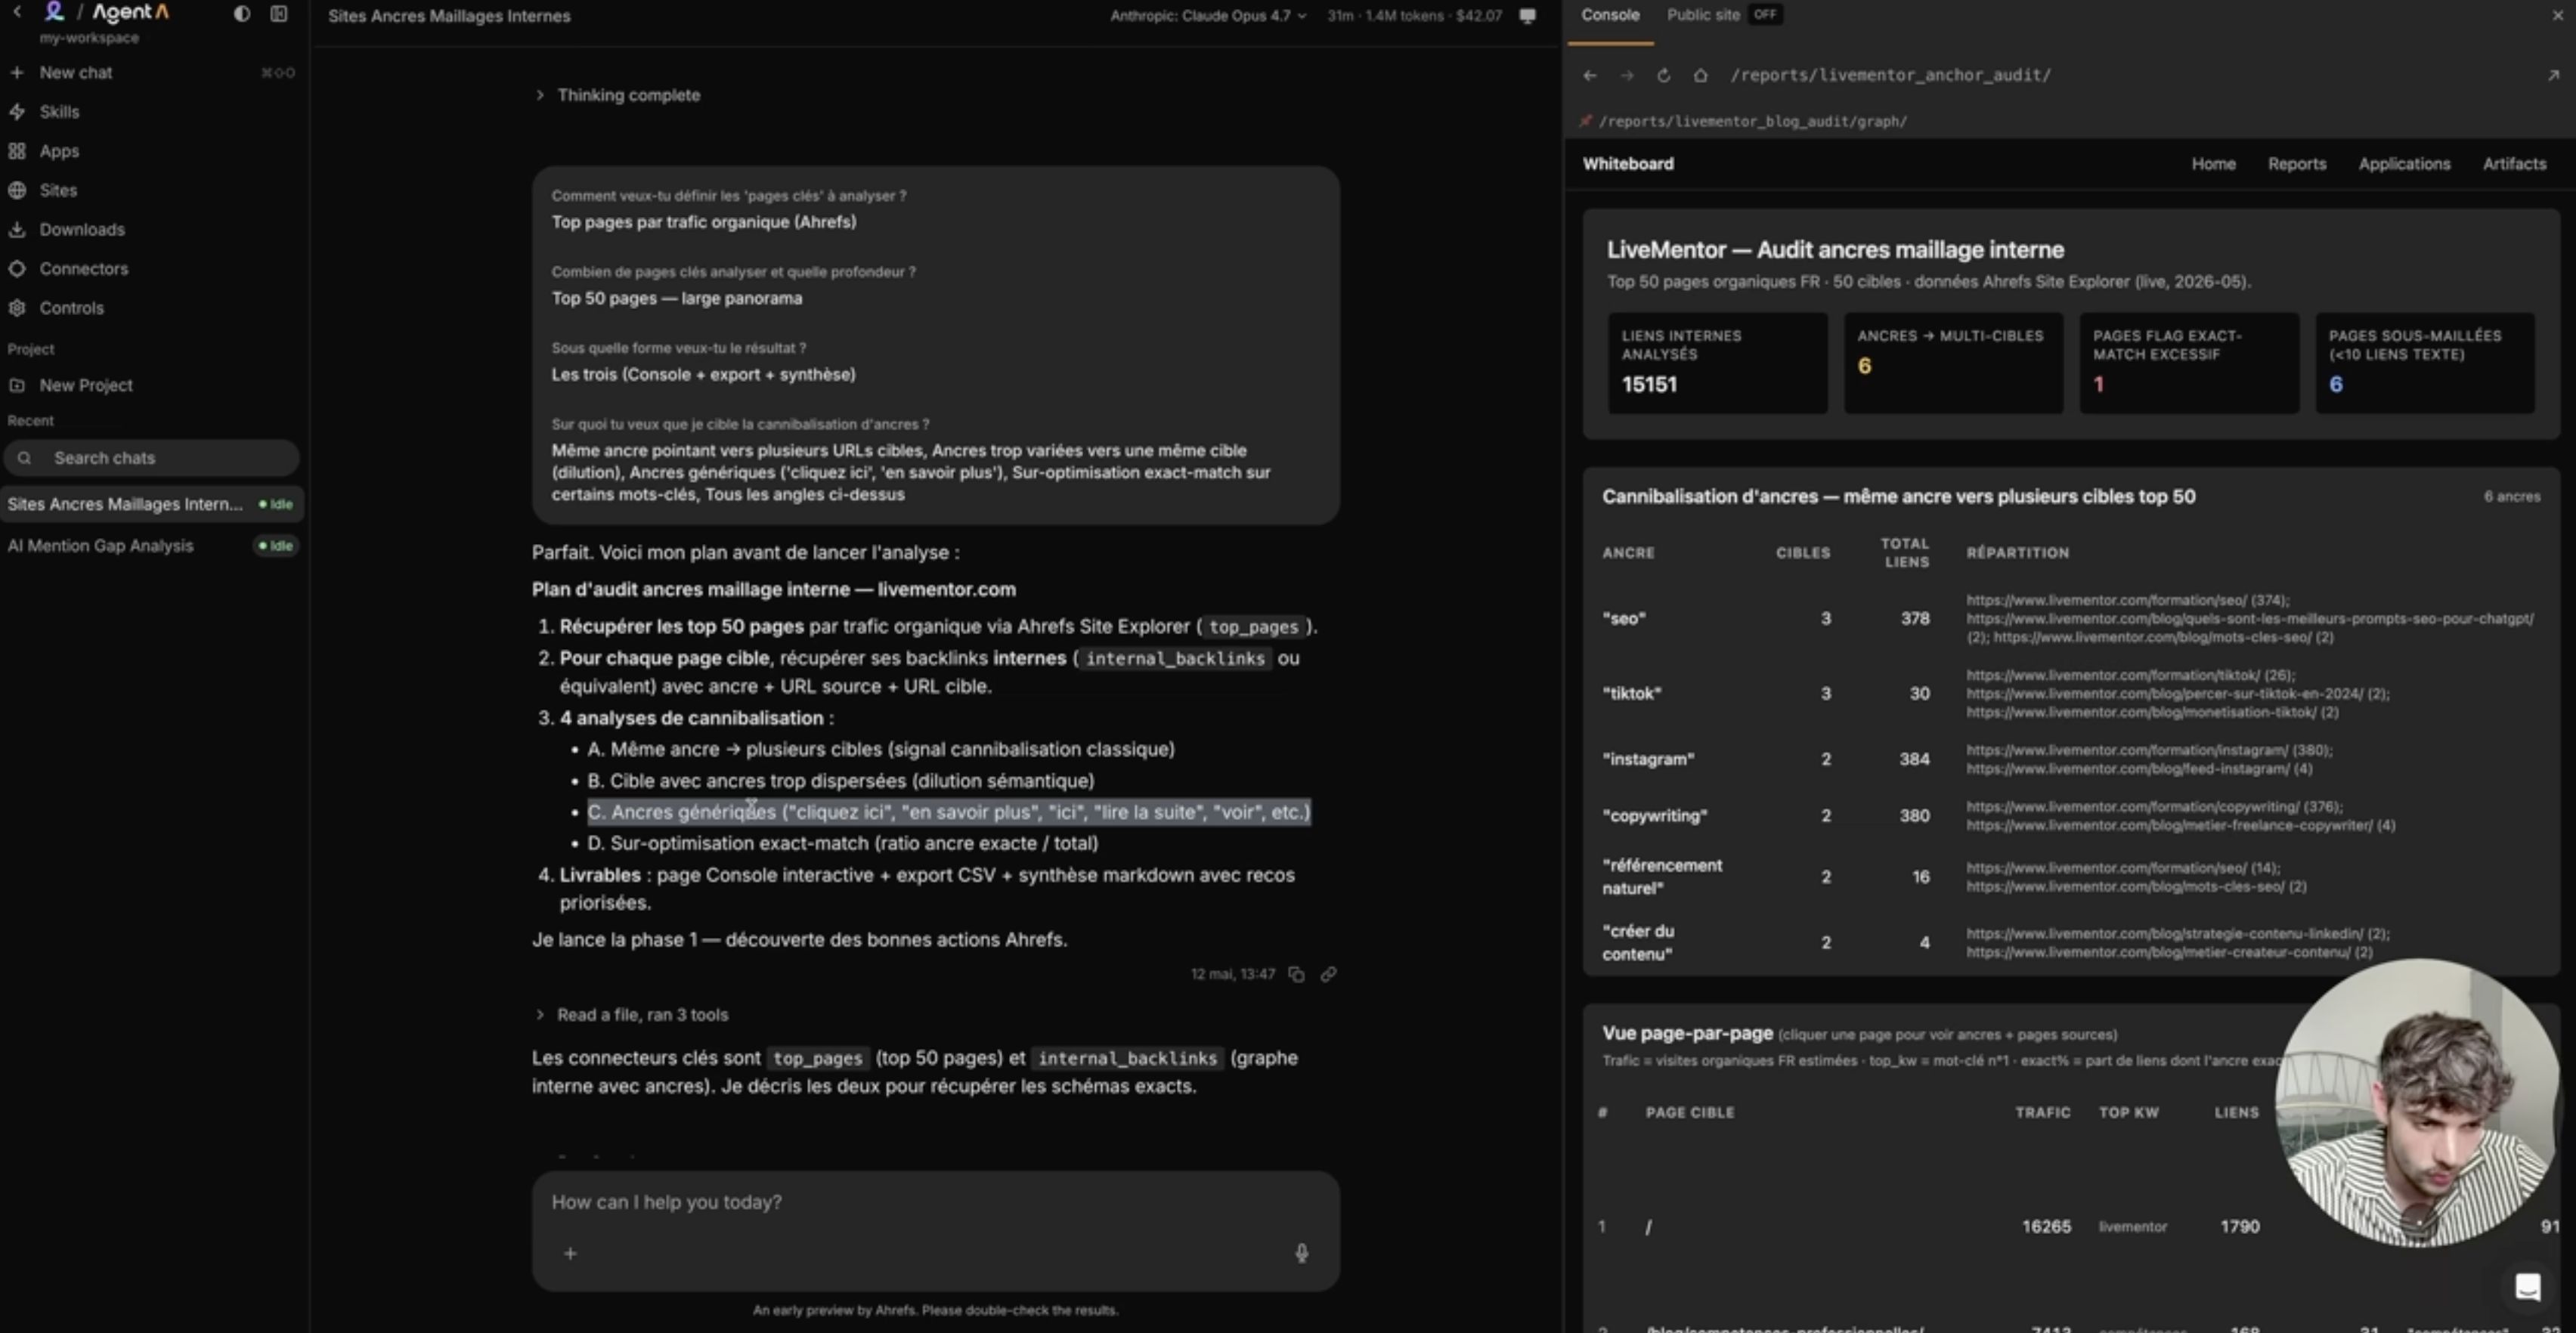Switch to the Console tab

pyautogui.click(x=1610, y=15)
